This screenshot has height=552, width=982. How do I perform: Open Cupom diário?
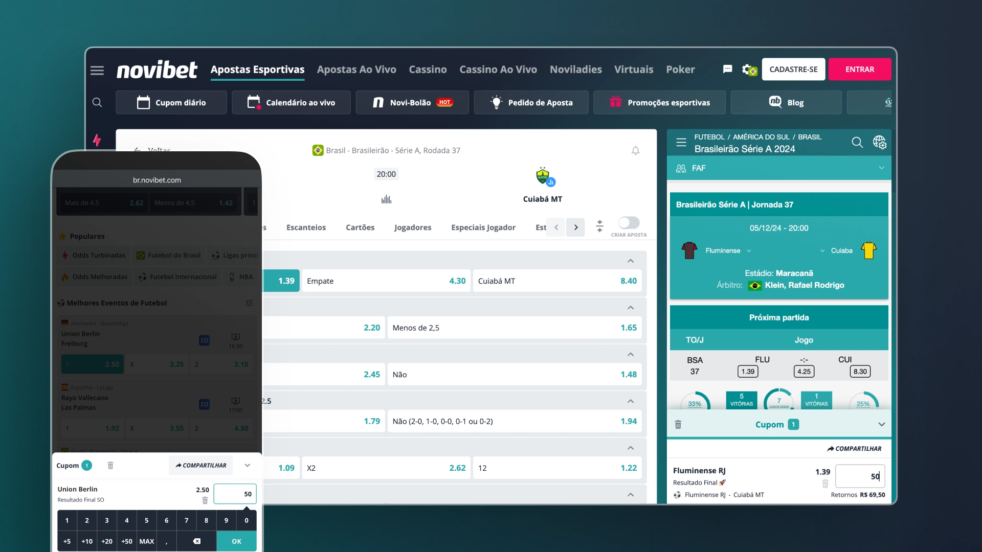(171, 102)
